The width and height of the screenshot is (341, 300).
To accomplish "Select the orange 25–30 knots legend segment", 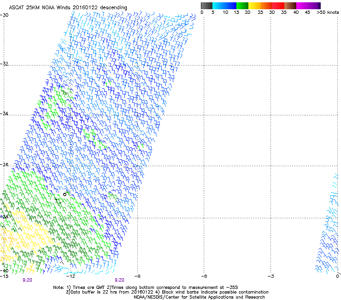I will [266, 6].
